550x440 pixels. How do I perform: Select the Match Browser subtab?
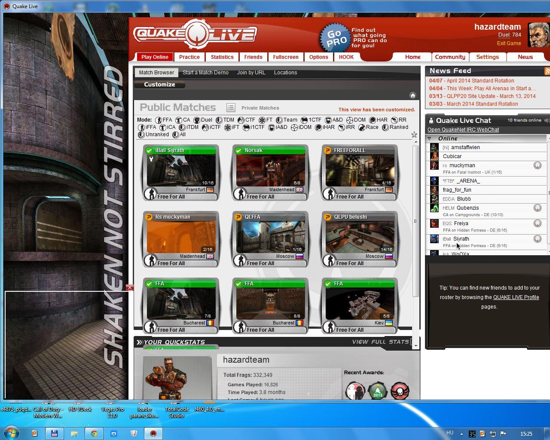(x=156, y=73)
